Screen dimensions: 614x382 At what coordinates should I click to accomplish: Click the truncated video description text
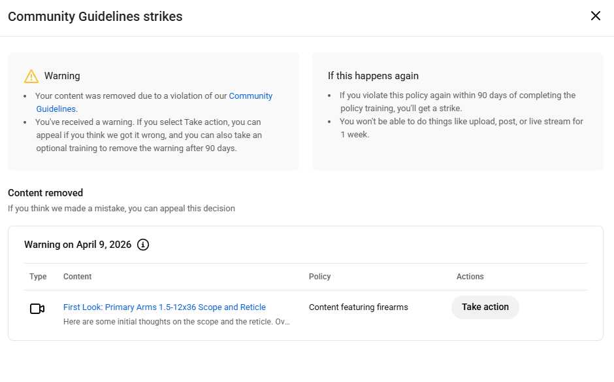176,322
